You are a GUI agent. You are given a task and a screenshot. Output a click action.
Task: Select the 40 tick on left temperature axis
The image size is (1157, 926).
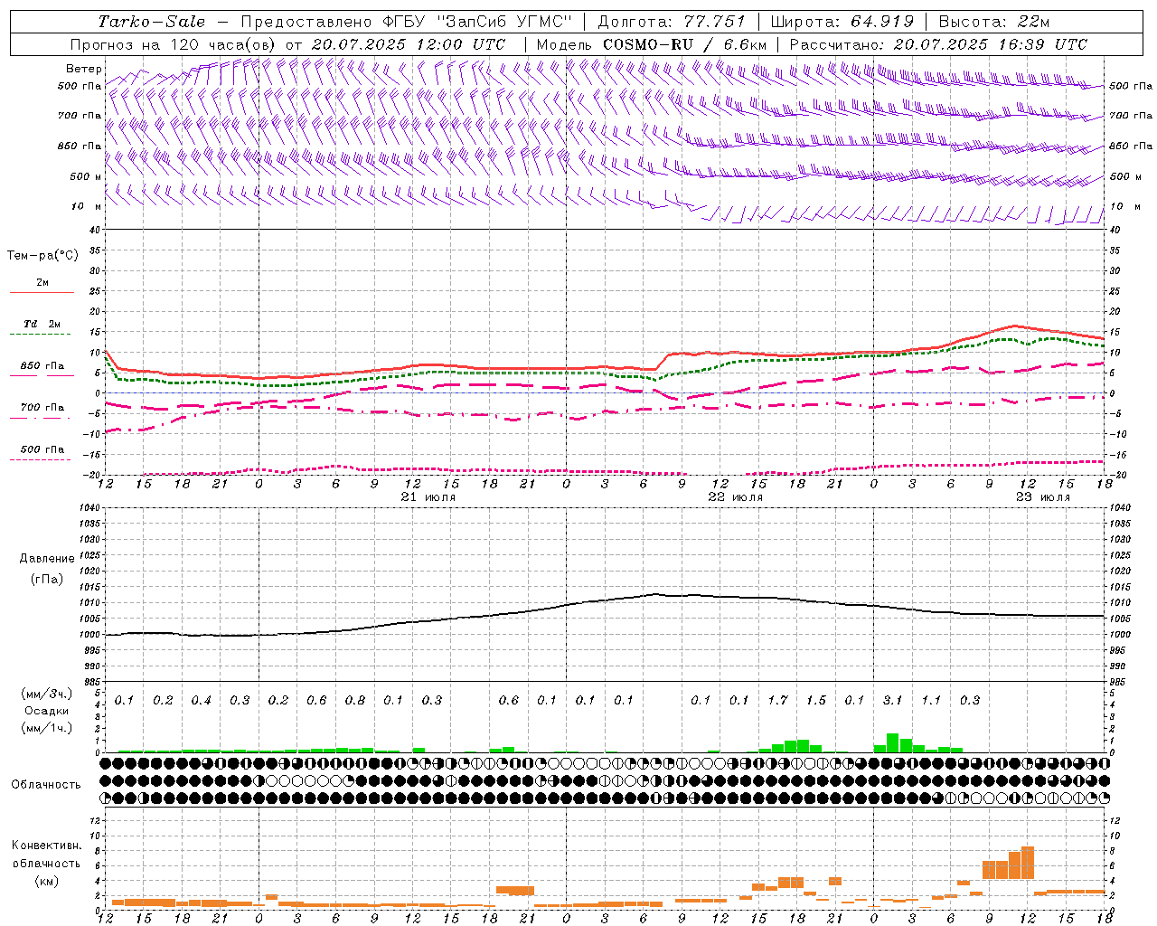[94, 230]
